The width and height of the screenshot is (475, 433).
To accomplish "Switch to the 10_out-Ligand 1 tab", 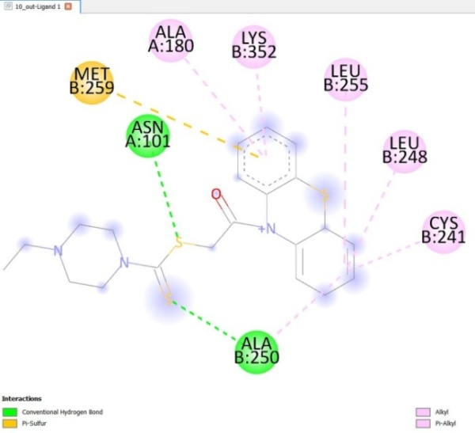I will click(33, 6).
